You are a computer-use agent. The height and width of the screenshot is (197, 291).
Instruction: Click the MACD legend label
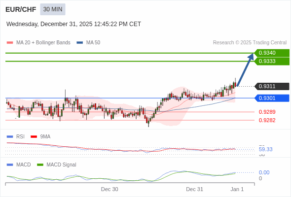(24, 165)
